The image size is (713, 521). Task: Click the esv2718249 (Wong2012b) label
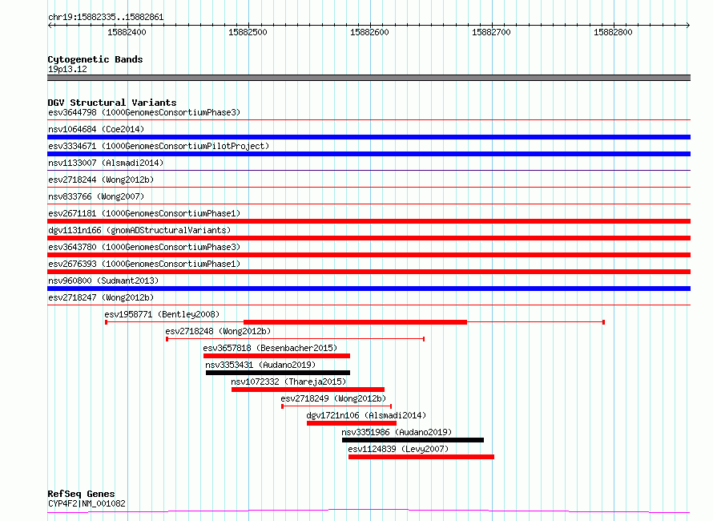[x=333, y=398]
